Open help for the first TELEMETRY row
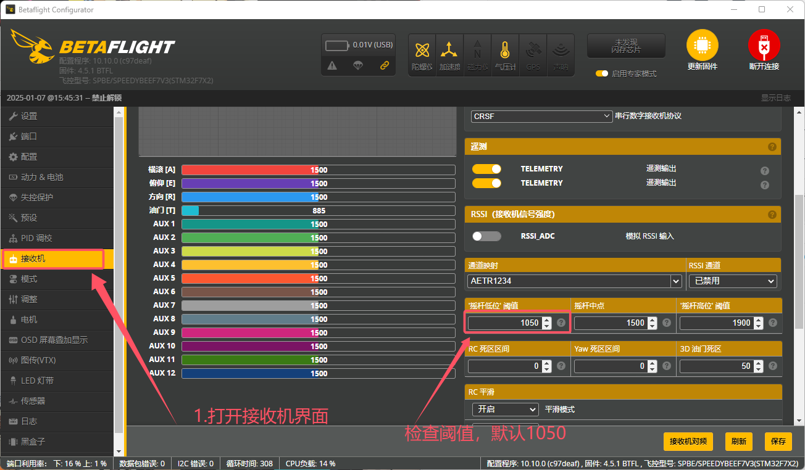 tap(765, 171)
